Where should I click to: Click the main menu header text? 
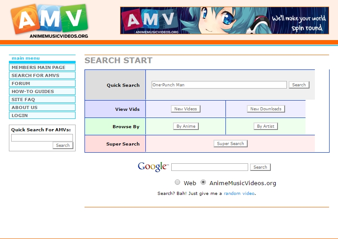tap(26, 58)
